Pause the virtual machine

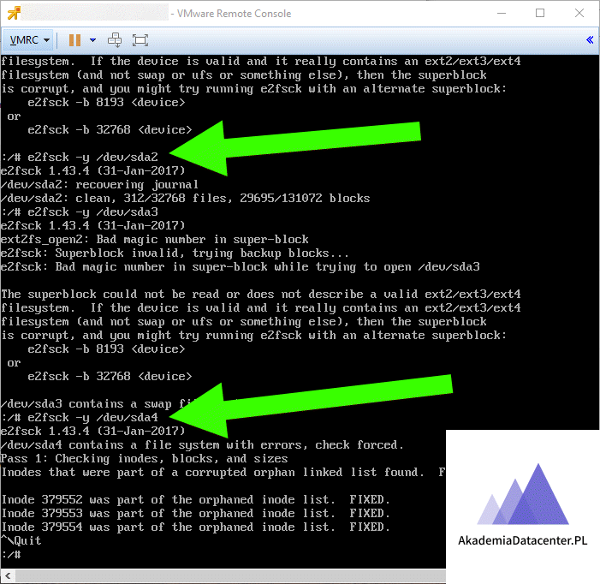pos(74,39)
